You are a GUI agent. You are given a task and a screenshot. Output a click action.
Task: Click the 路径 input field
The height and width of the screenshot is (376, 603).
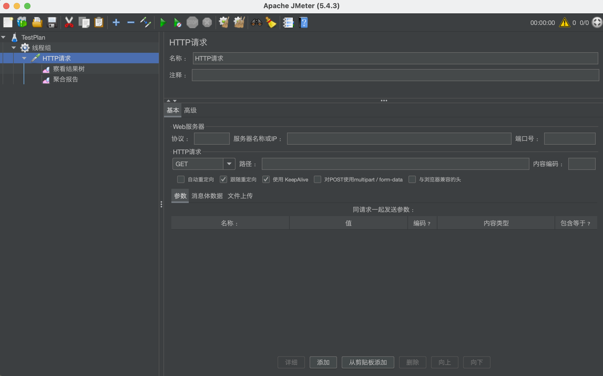(395, 164)
